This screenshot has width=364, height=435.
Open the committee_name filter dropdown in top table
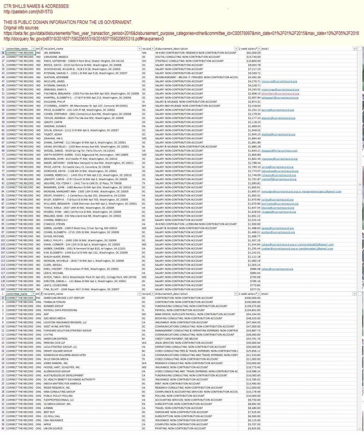(33, 49)
